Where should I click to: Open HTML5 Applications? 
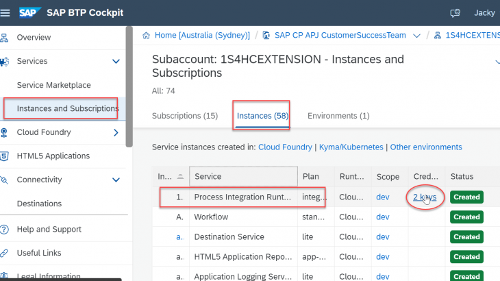pyautogui.click(x=53, y=156)
